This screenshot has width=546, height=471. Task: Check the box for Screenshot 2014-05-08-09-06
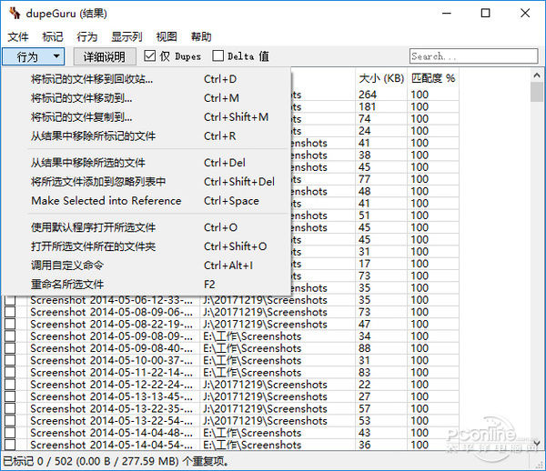(x=10, y=312)
